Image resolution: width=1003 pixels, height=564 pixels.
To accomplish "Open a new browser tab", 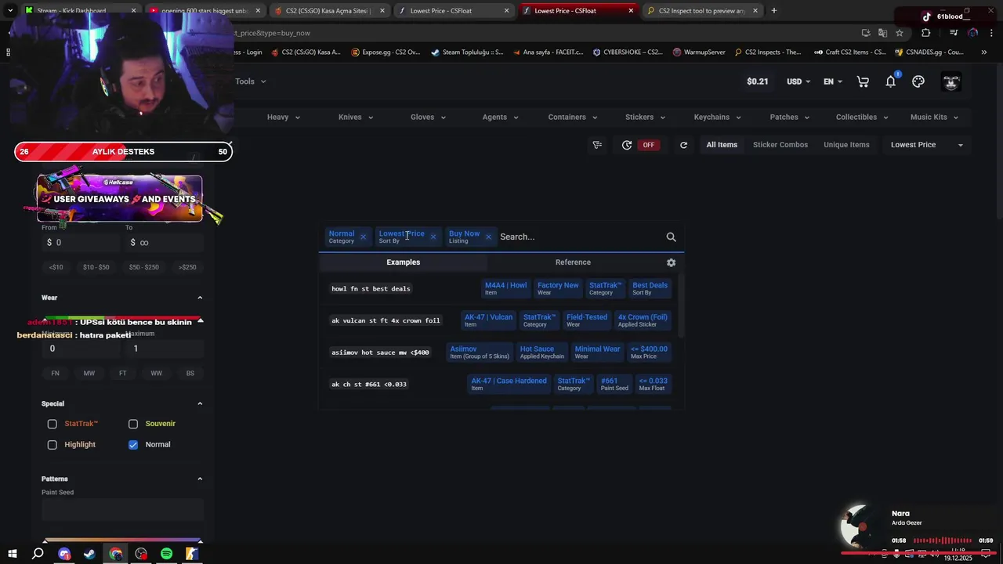I will click(x=773, y=11).
